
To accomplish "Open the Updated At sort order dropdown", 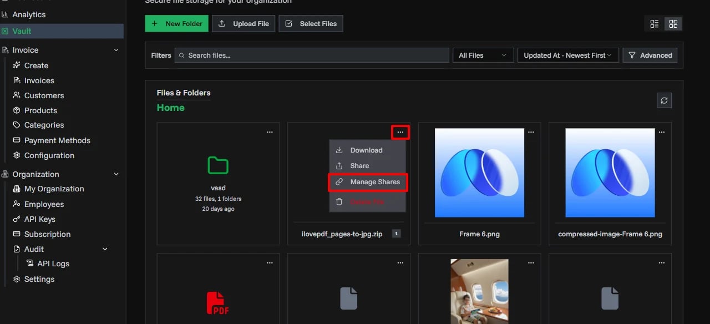I will point(567,55).
